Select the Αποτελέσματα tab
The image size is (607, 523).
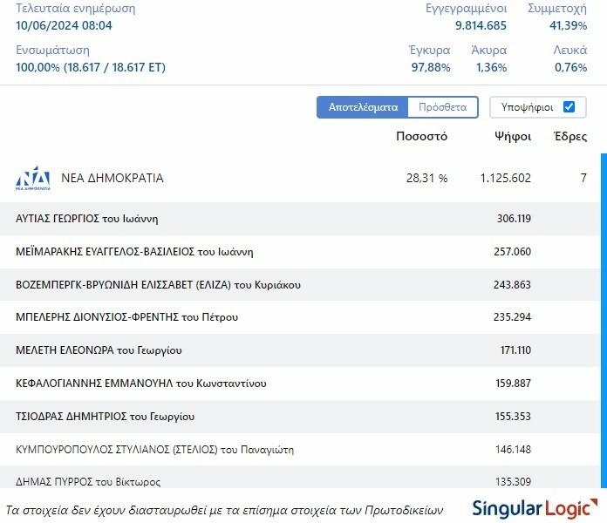point(363,107)
